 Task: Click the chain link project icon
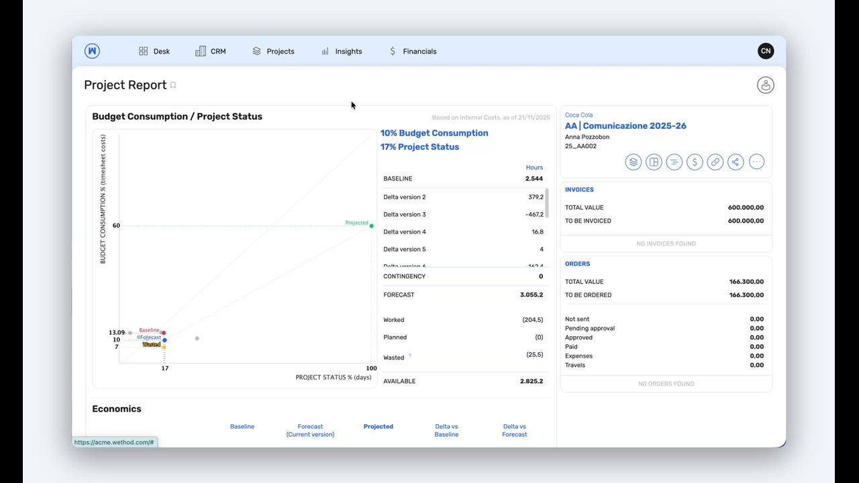[715, 162]
